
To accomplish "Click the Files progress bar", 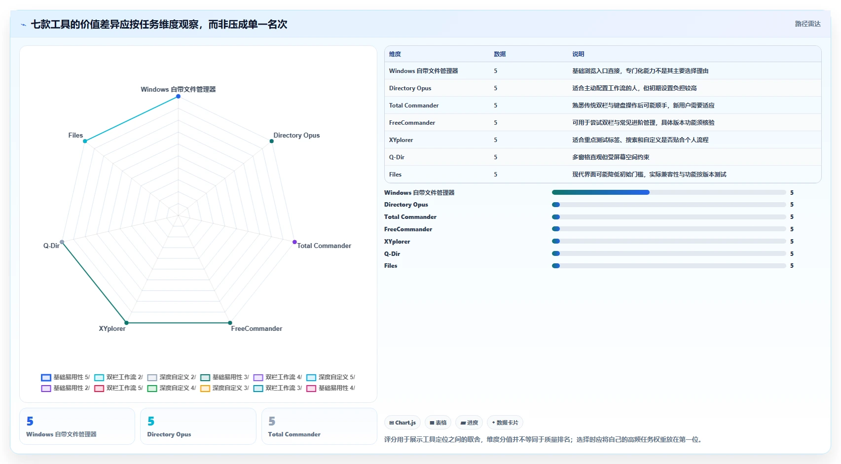I will coord(669,266).
